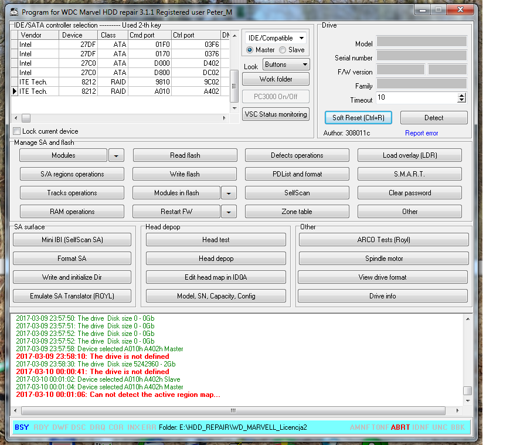
Task: Click the Read flash button
Action: pyautogui.click(x=185, y=155)
